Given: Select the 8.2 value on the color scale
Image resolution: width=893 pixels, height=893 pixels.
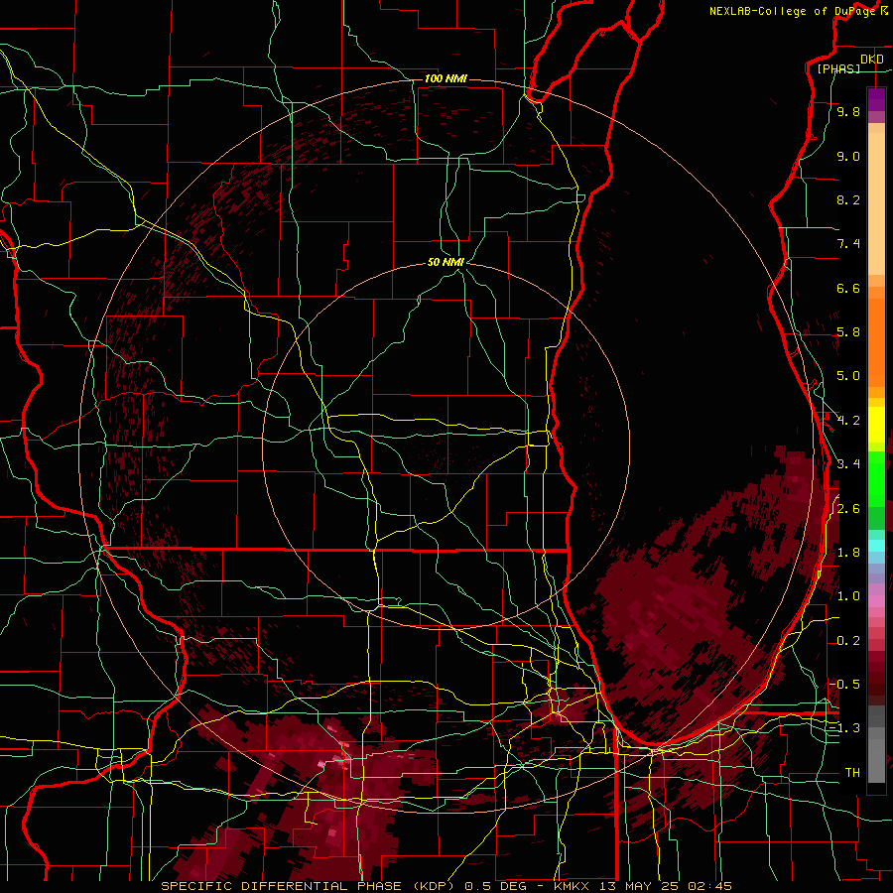Looking at the screenshot, I should click(848, 199).
